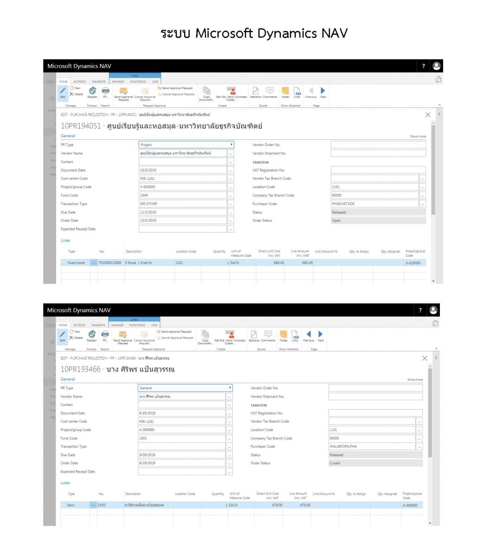This screenshot has height=556, width=477.
Task: Click small Cancel Approval Request button, lower window
Action: click(x=174, y=338)
